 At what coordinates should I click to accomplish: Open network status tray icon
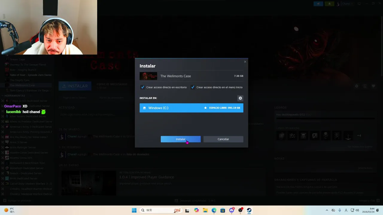click(352, 210)
